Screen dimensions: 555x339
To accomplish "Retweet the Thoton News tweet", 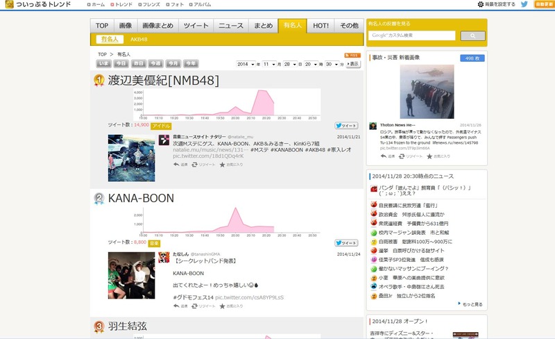I will point(411,156).
